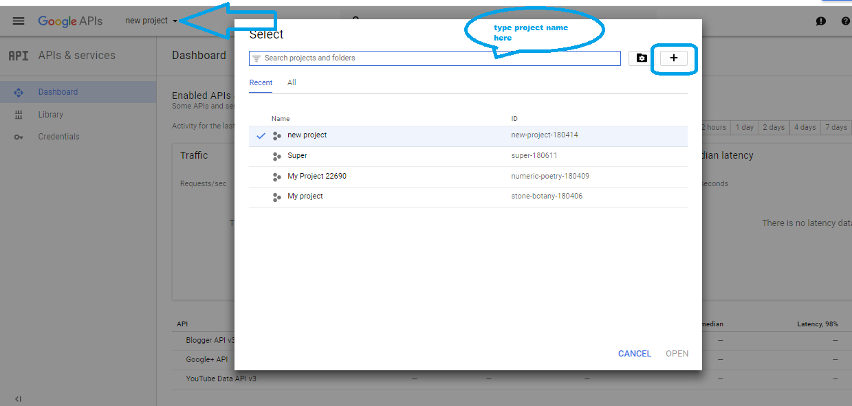The image size is (852, 406).
Task: Select the Super project row
Action: click(x=468, y=157)
